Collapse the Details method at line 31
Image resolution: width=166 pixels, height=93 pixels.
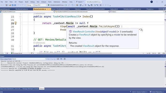20,46
